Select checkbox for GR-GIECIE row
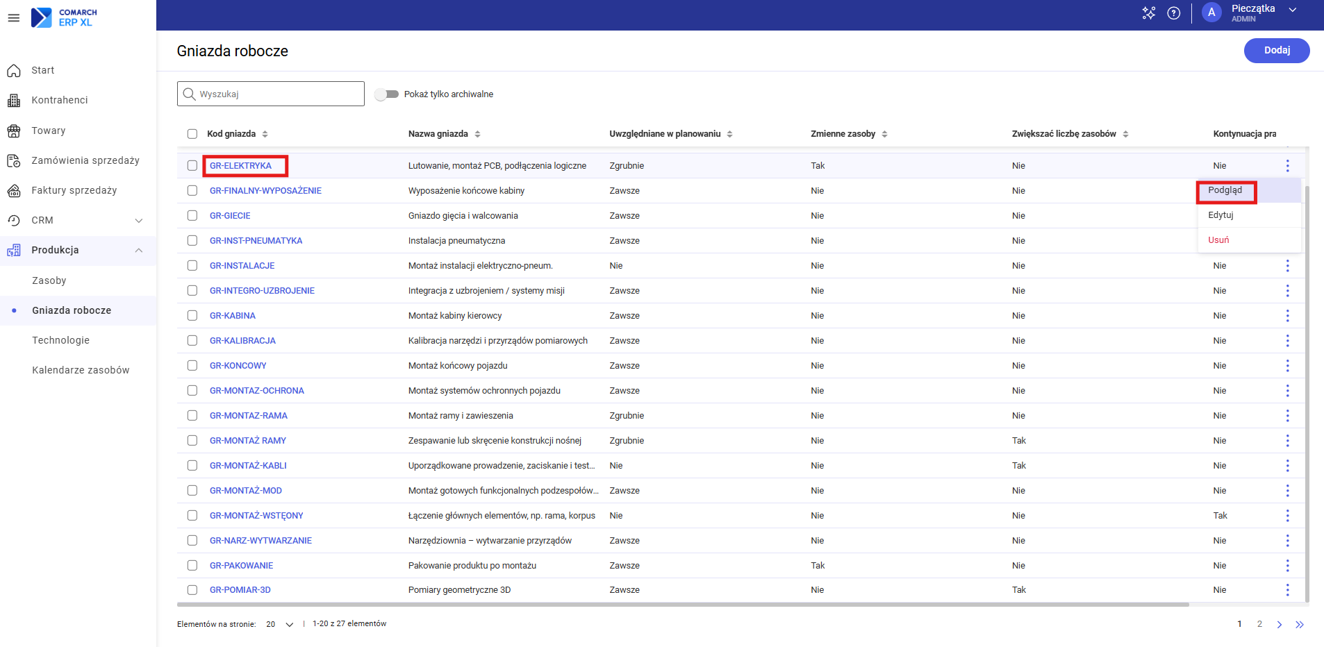 (x=192, y=216)
